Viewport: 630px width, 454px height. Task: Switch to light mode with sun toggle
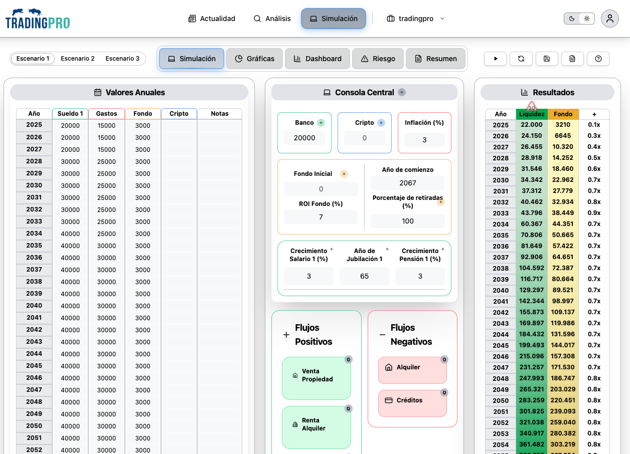pos(586,19)
